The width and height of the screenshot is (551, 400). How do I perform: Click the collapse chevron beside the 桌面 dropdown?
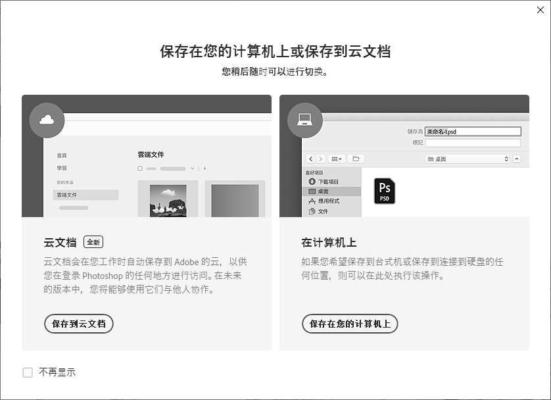517,159
